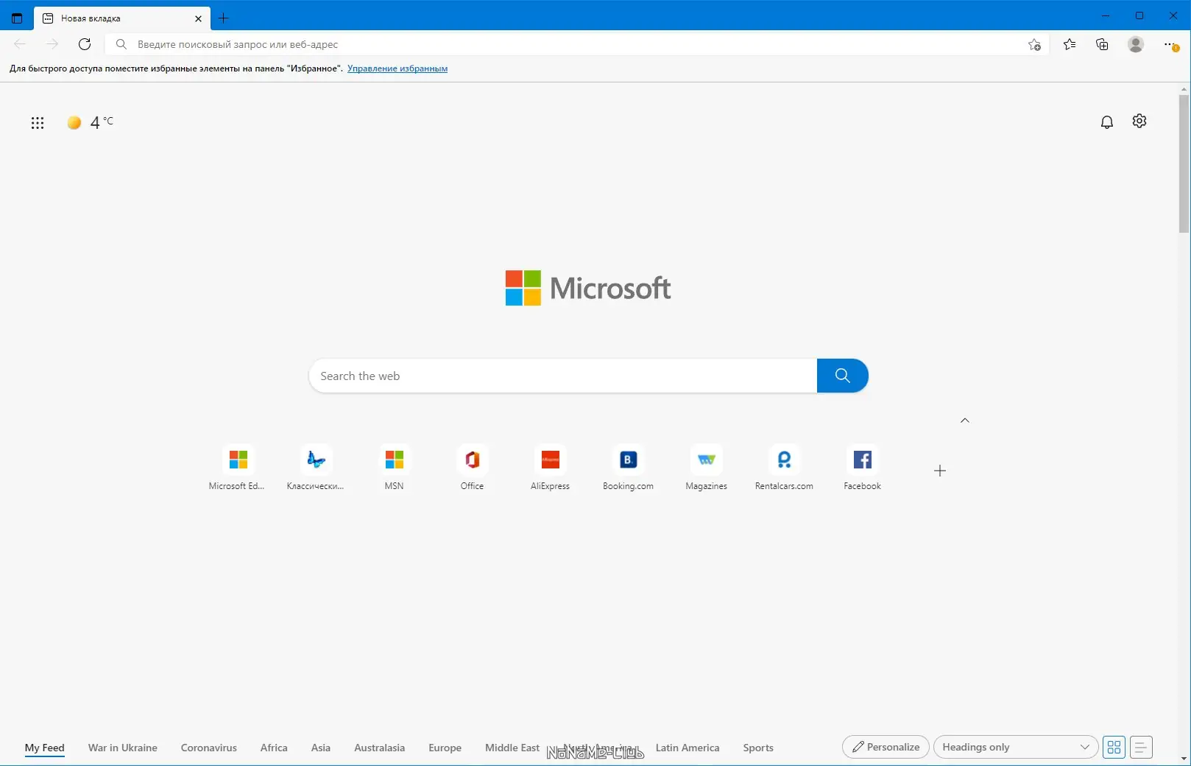This screenshot has width=1191, height=766.
Task: Open the Collections icon
Action: pos(1102,44)
